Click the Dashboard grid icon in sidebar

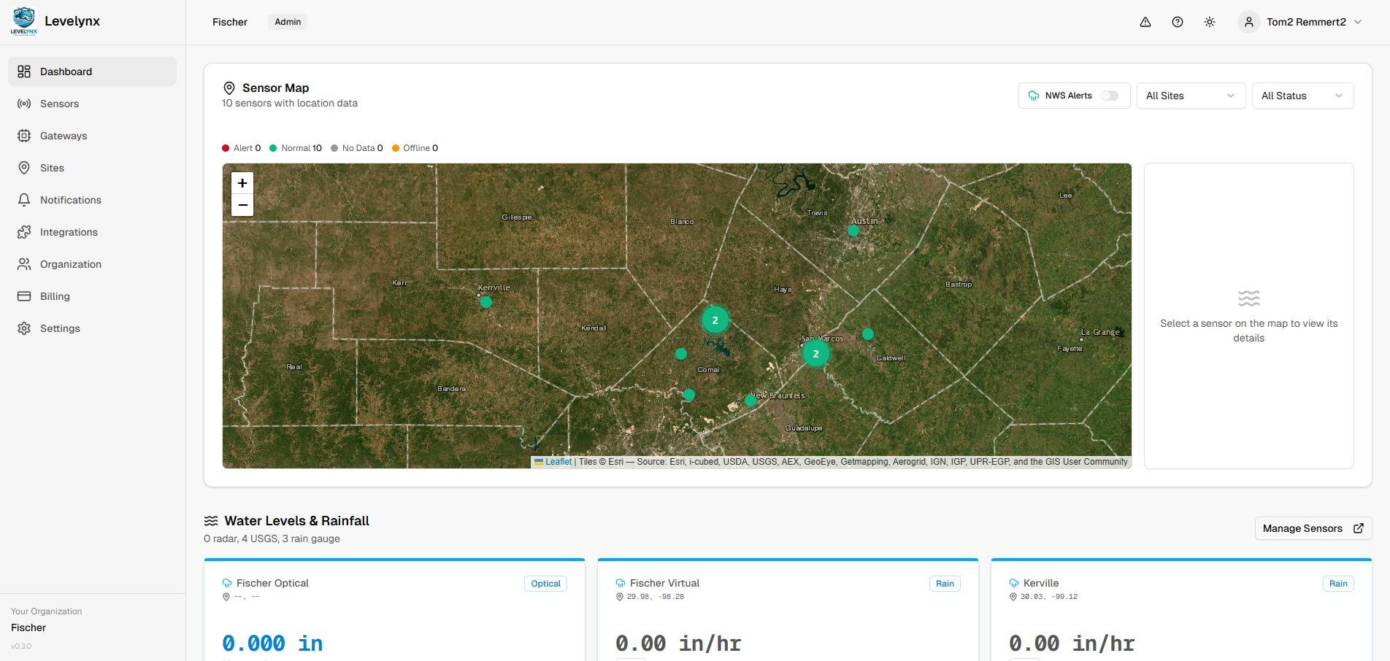(x=24, y=71)
